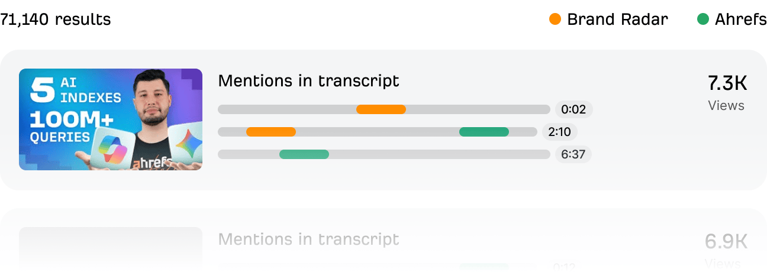
Task: Click the ahrefs logo on presenter's shirt
Action: (x=152, y=161)
